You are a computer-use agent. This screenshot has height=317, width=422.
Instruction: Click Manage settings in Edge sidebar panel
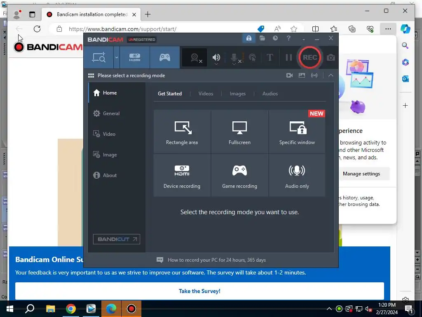point(361,174)
